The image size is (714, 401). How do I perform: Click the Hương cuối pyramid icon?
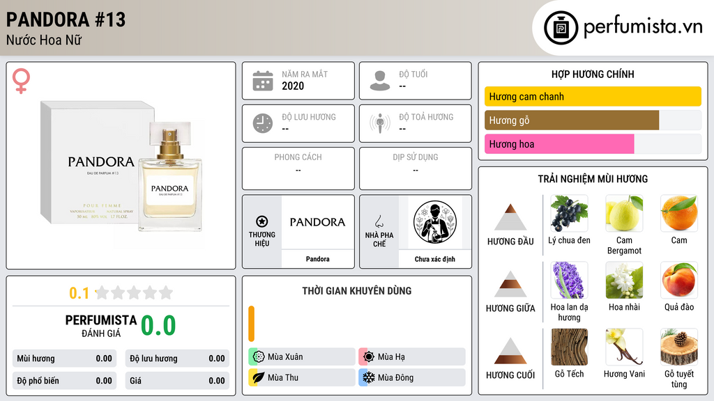point(510,351)
